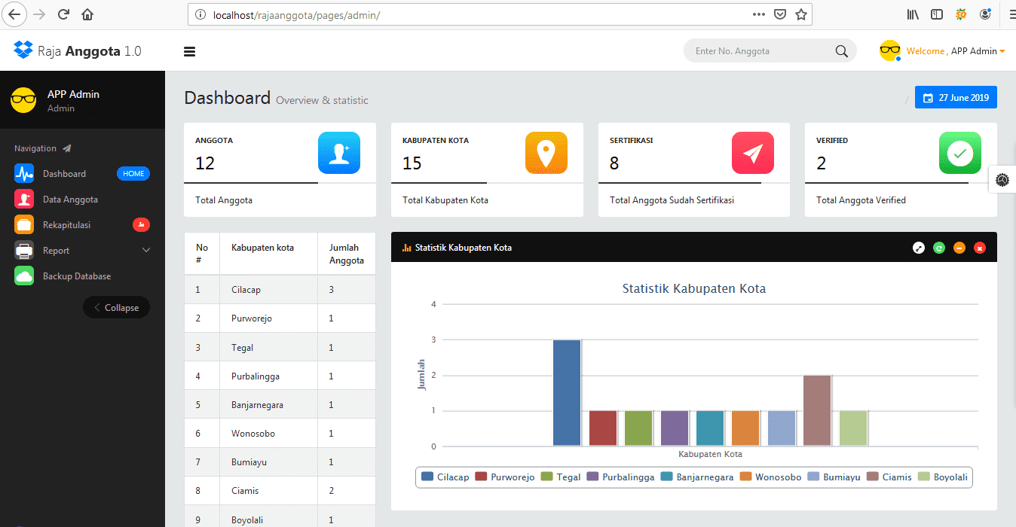Open the chart settings gear icon
This screenshot has width=1016, height=527.
[1002, 180]
